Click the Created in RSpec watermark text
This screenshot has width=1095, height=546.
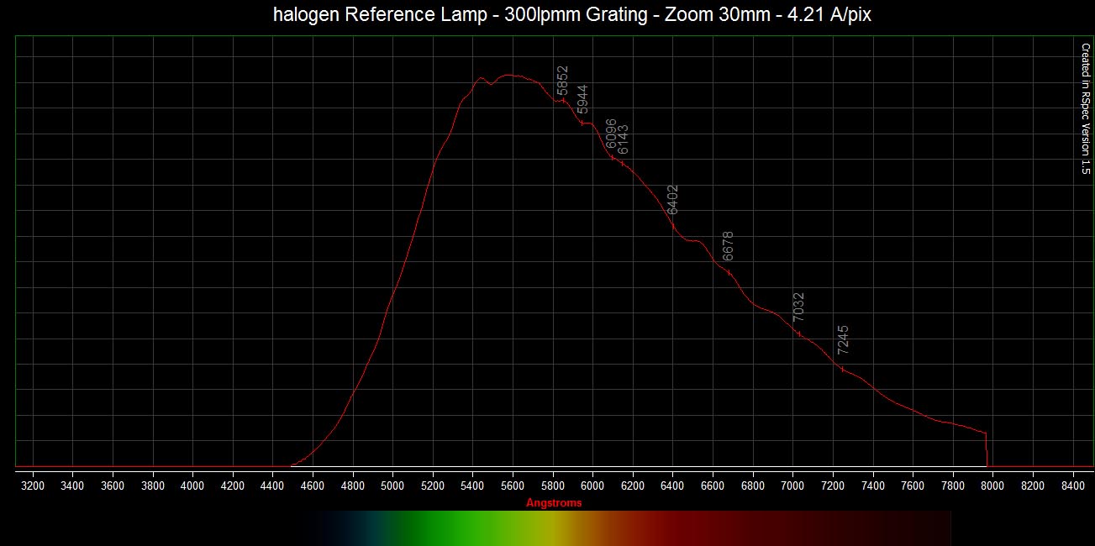tap(1085, 109)
